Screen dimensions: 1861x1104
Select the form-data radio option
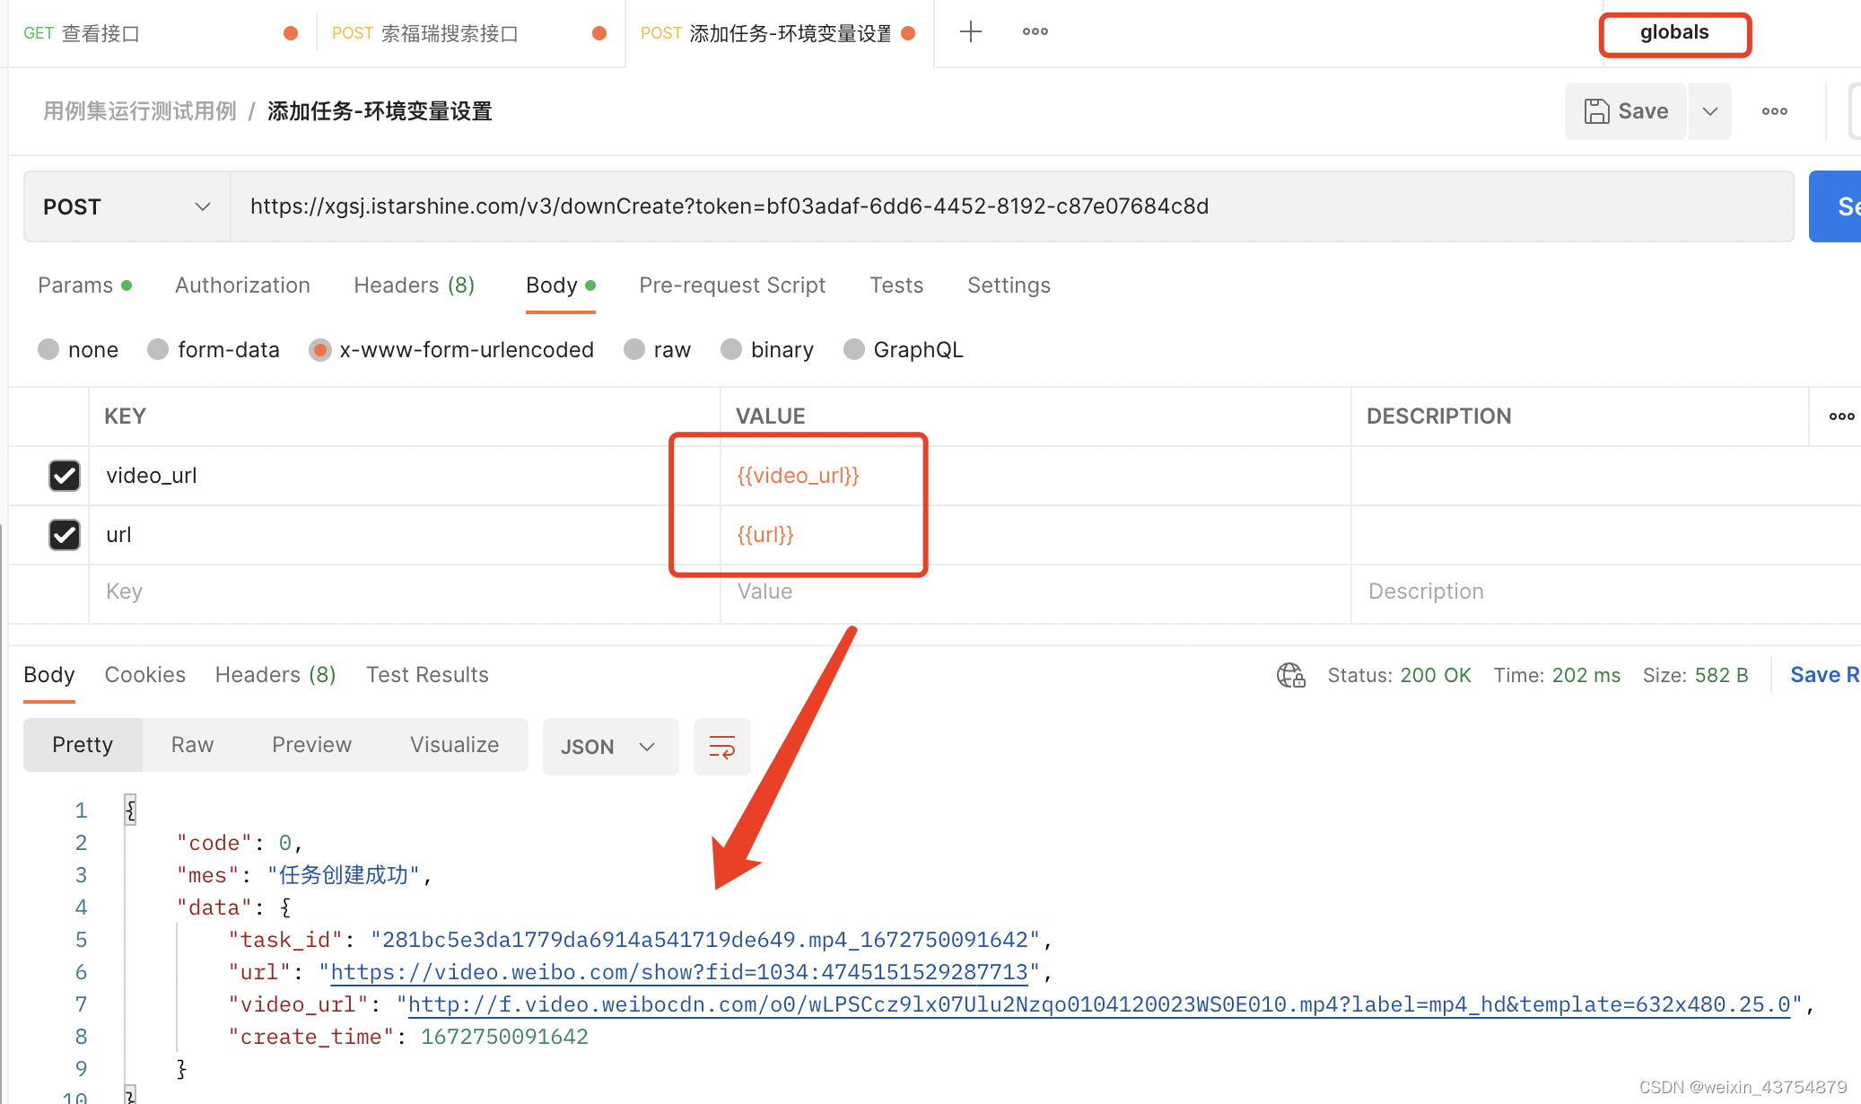click(159, 349)
